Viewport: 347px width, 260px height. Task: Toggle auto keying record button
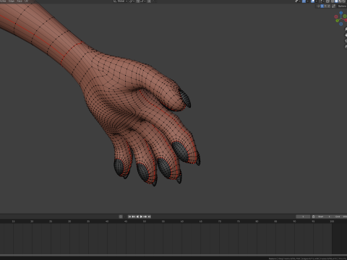(121, 217)
